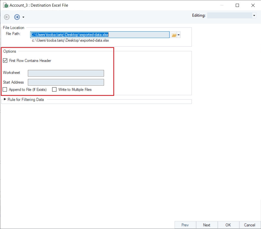The height and width of the screenshot is (229, 261).
Task: Uncheck First Row Contains Header
Action: click(5, 60)
